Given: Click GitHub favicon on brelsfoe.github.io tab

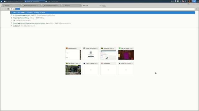Looking at the screenshot, I should [24, 6].
